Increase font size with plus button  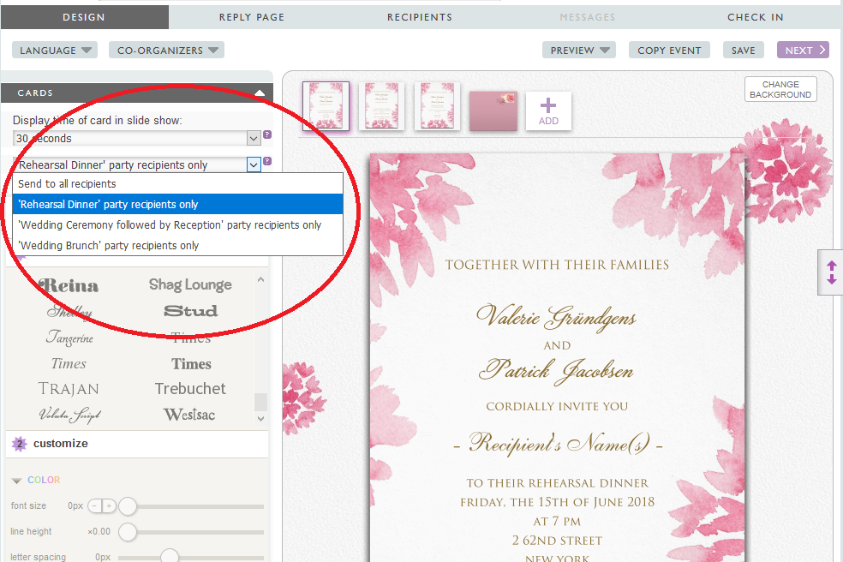tap(108, 506)
